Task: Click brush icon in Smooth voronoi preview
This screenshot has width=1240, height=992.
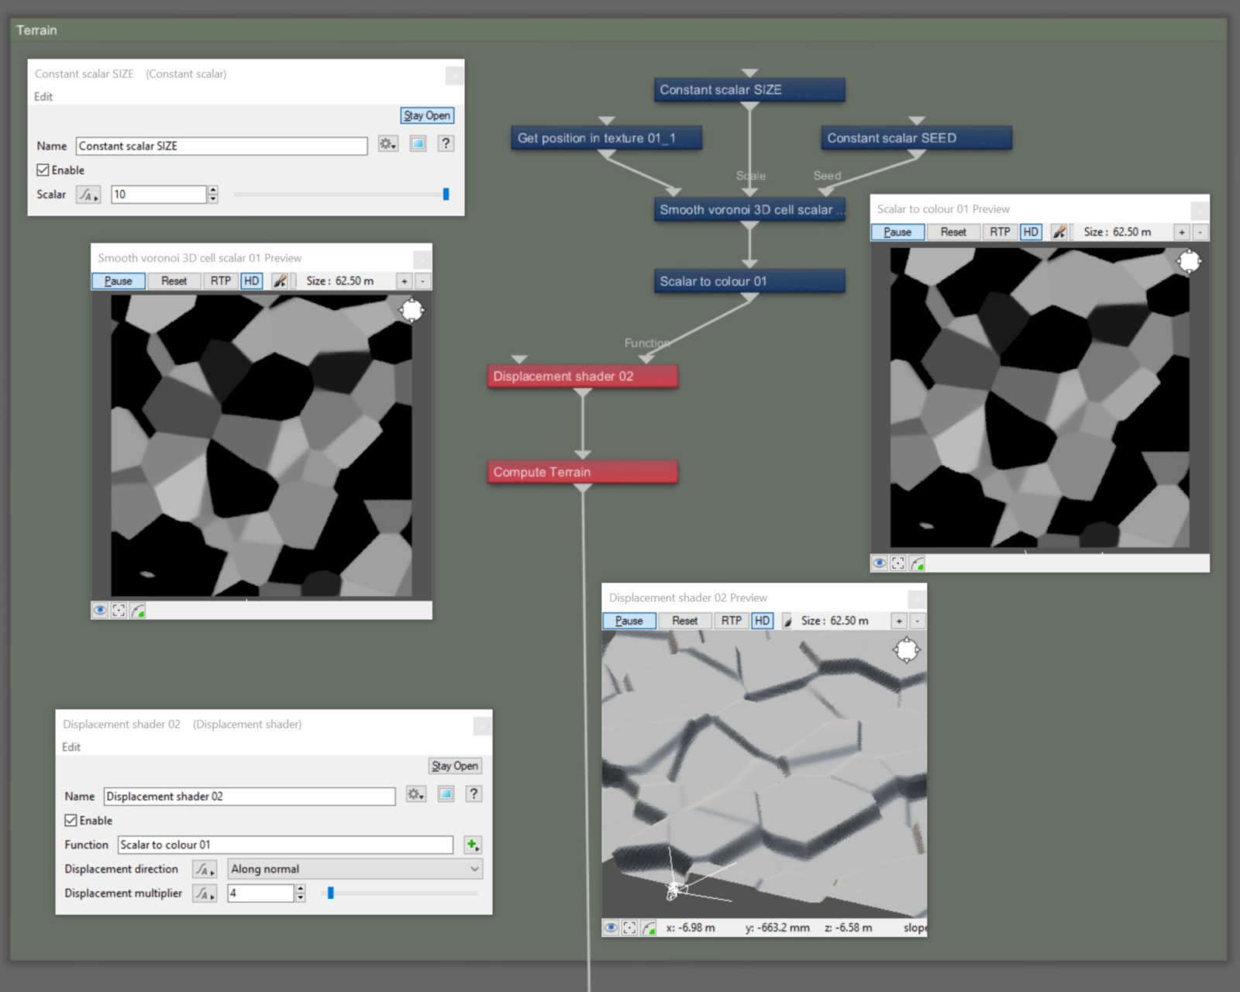Action: click(280, 281)
